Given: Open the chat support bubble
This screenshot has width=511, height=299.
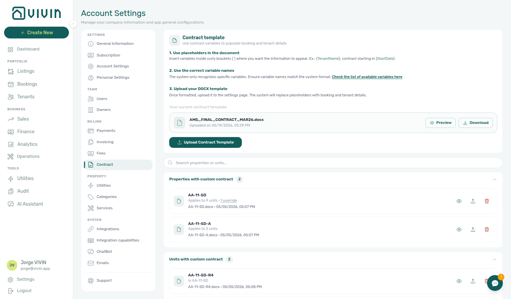Looking at the screenshot, I should pos(495,283).
